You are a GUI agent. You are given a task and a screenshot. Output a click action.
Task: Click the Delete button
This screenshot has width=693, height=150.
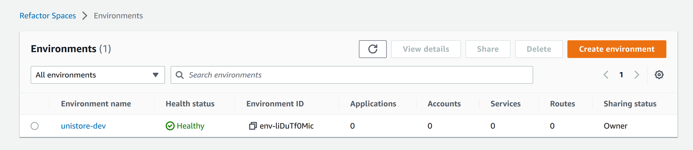point(539,49)
